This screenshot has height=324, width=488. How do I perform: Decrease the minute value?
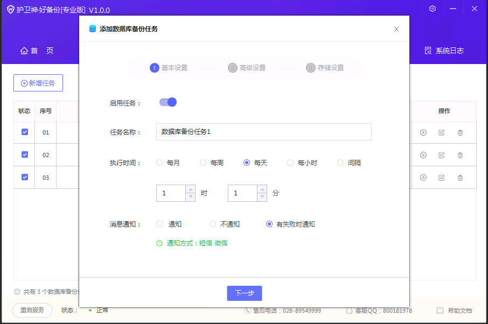pos(262,197)
